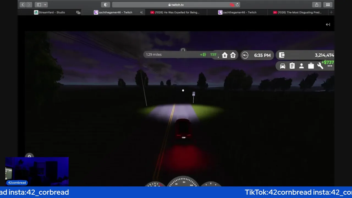The height and width of the screenshot is (198, 352).
Task: Show the Safari sidebar
Action: click(39, 5)
